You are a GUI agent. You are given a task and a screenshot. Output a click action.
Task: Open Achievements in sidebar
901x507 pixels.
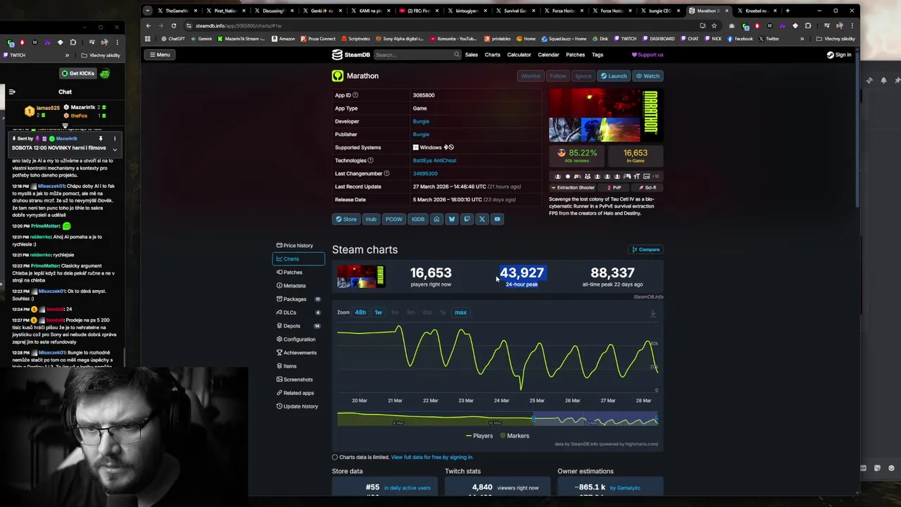[x=298, y=353]
